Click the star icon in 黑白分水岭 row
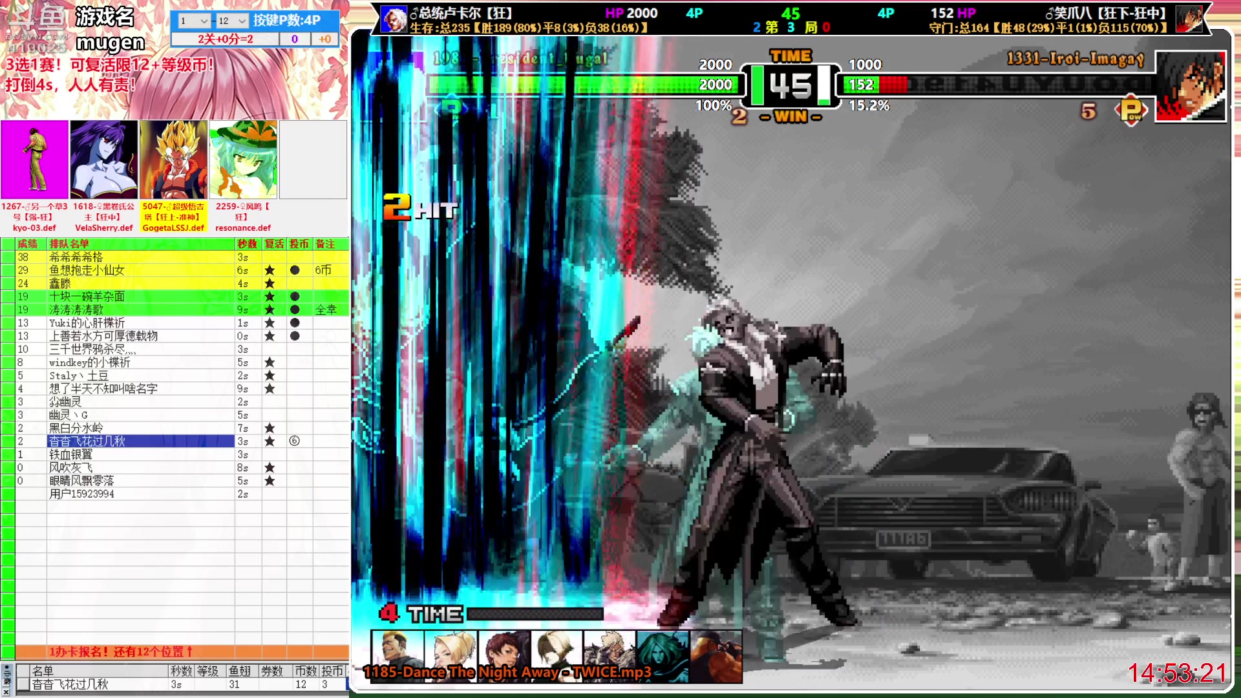The width and height of the screenshot is (1241, 698). click(x=270, y=428)
